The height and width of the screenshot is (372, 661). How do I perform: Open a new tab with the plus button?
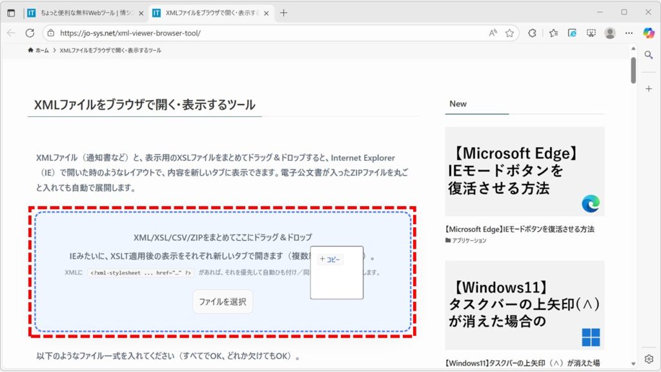click(x=283, y=11)
